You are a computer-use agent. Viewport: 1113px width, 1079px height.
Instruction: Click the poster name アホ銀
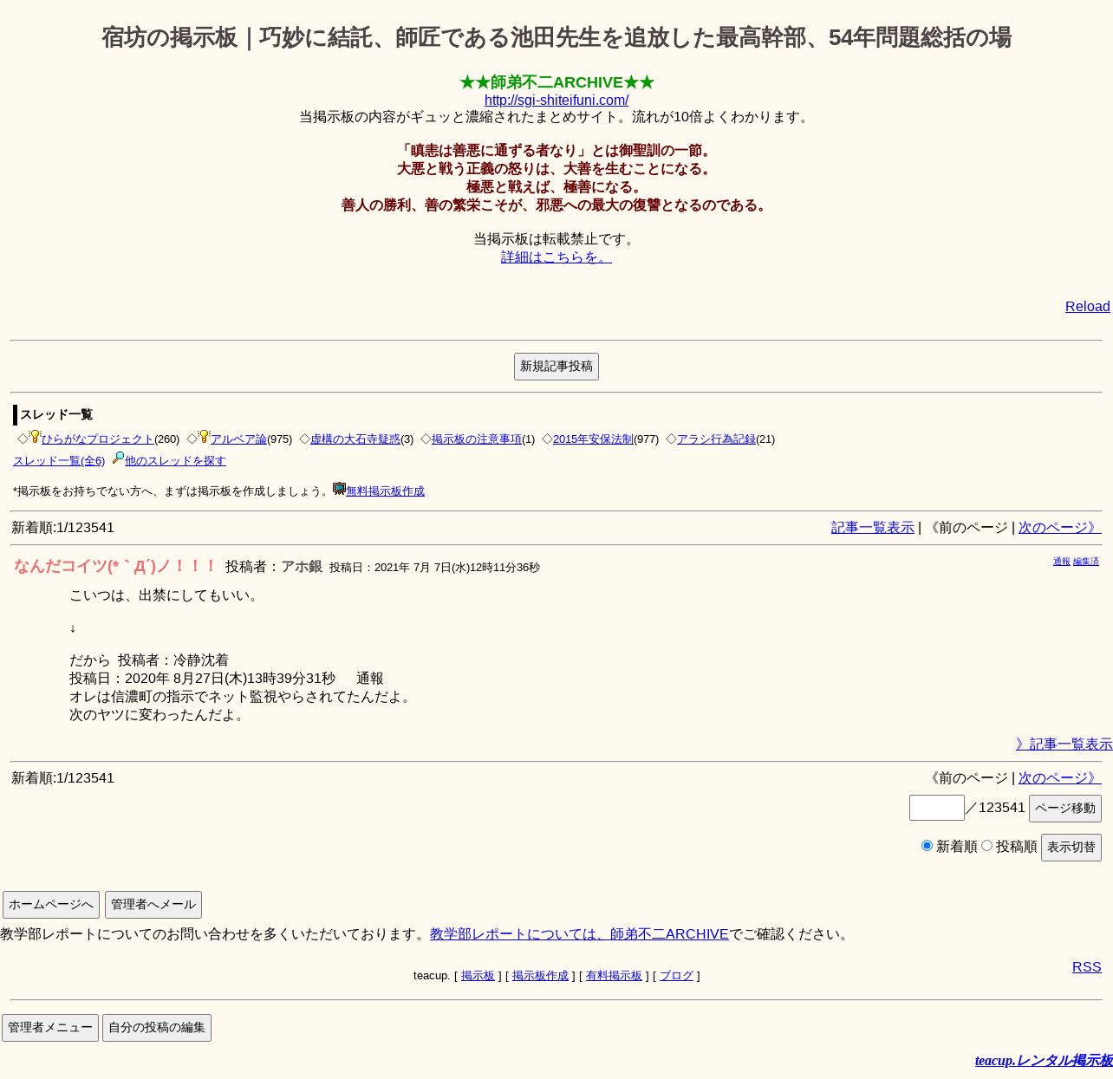302,567
